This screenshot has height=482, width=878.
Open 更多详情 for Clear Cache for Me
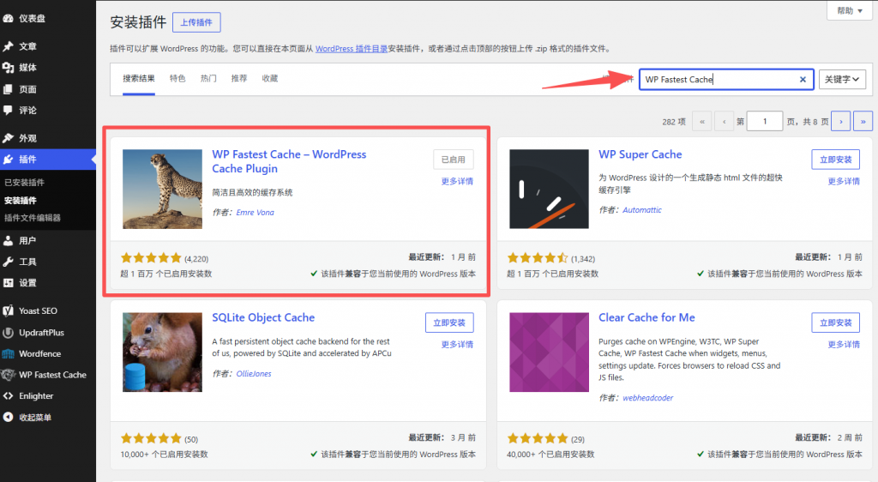[x=844, y=344]
